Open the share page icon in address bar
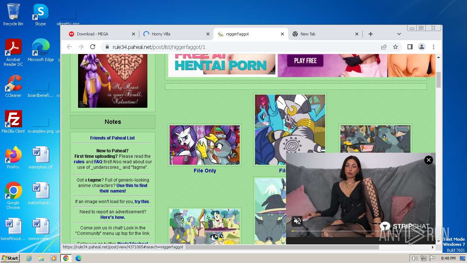Viewport: 467px width, 263px height. click(384, 47)
